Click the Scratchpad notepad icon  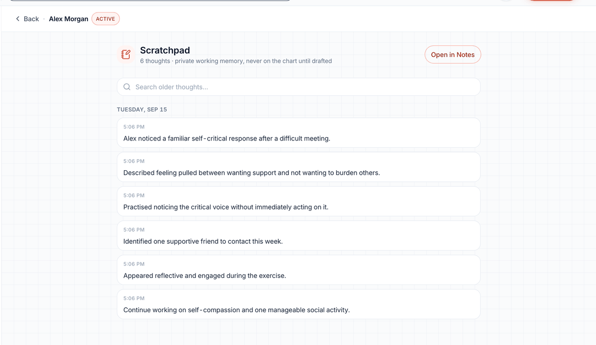[x=126, y=54]
